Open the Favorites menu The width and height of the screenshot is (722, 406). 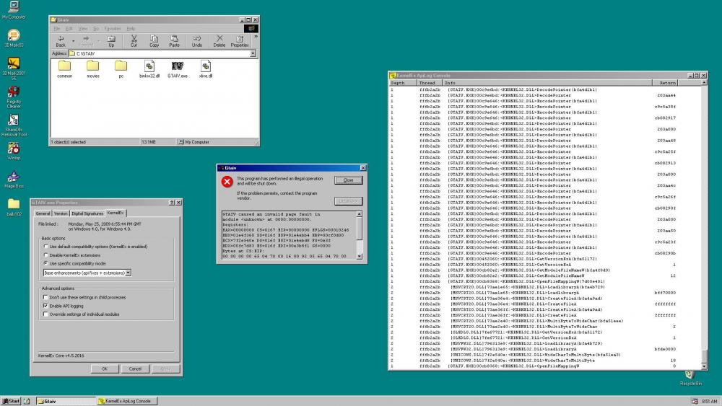tap(113, 29)
